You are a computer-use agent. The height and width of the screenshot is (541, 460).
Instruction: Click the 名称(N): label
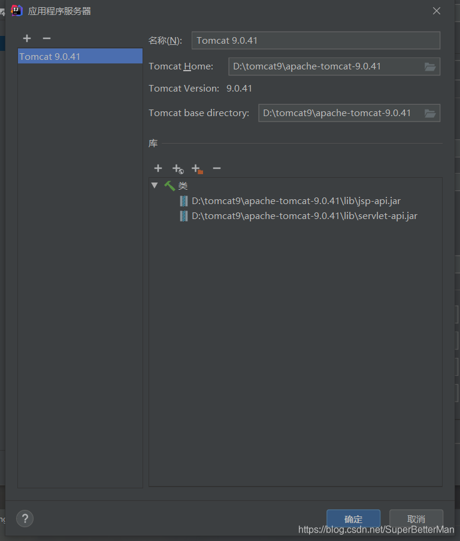pyautogui.click(x=165, y=41)
